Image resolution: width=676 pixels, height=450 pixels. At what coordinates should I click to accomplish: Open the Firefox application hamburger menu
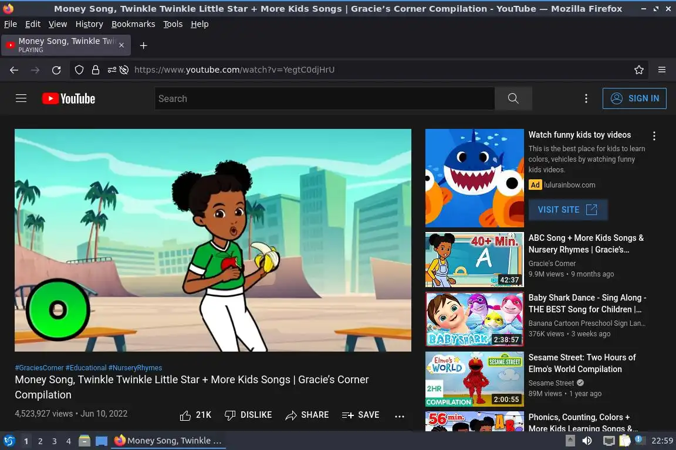click(x=662, y=70)
